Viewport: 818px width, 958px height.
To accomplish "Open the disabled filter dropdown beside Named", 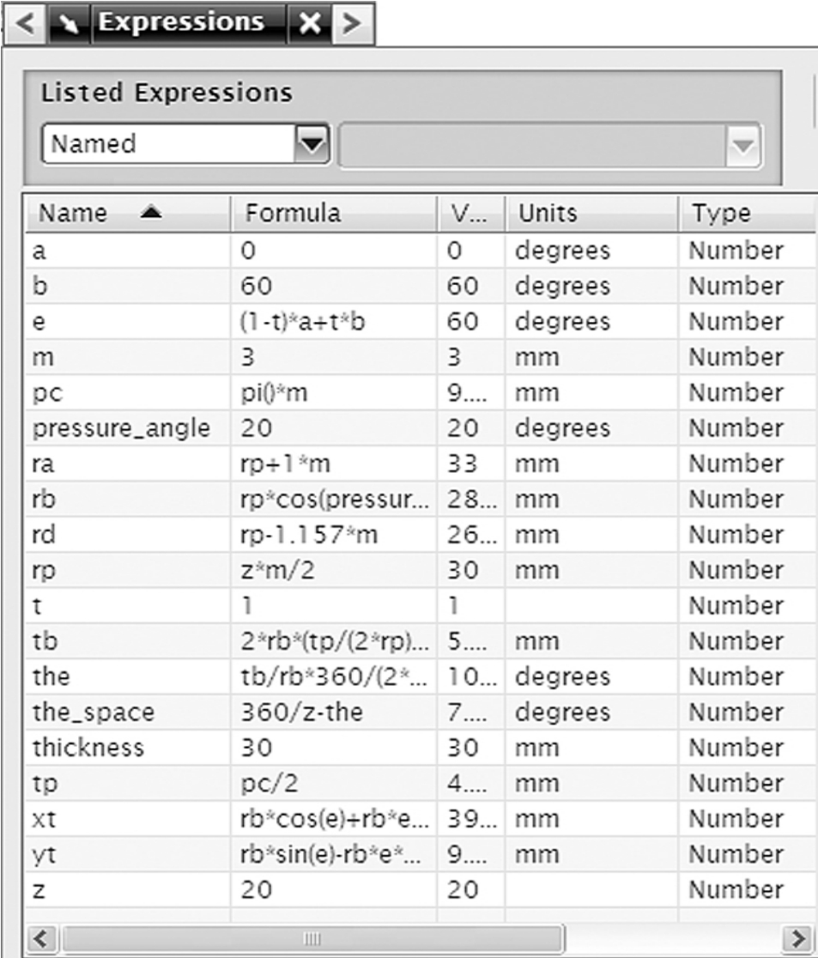I will pos(742,145).
